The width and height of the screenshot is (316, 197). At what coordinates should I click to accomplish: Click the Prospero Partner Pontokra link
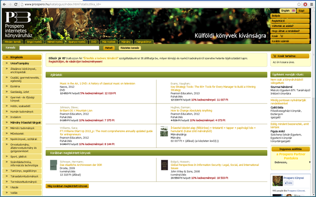(291, 156)
